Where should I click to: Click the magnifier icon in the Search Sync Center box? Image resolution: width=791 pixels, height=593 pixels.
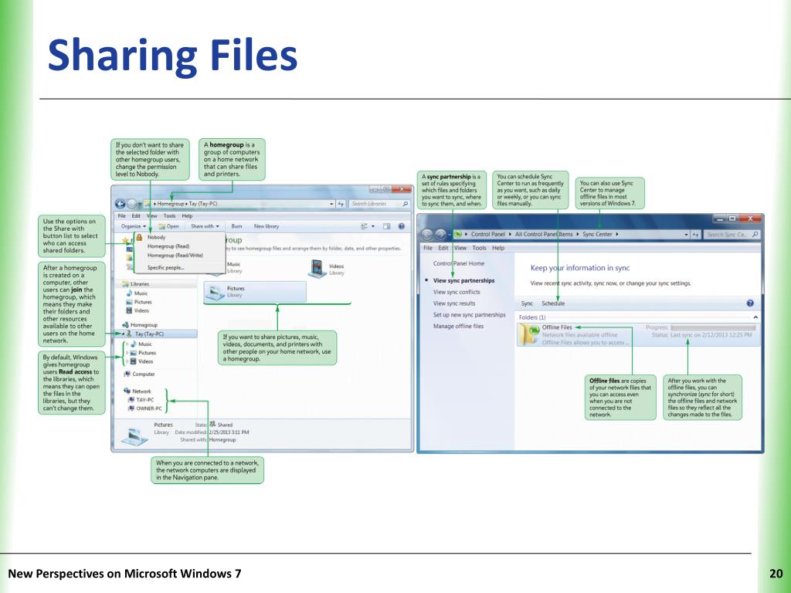pos(755,235)
